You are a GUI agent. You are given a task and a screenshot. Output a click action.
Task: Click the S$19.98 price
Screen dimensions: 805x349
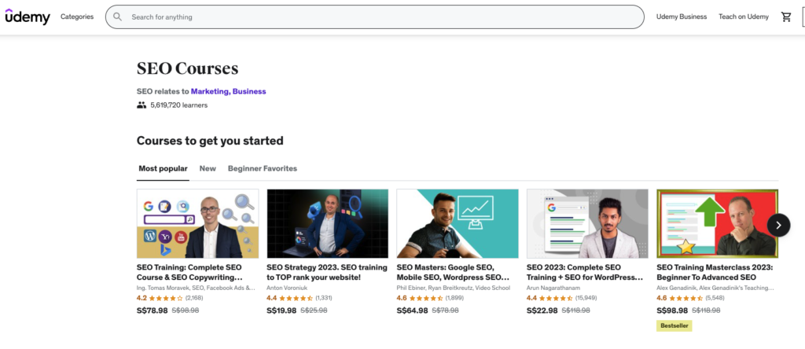tap(282, 310)
